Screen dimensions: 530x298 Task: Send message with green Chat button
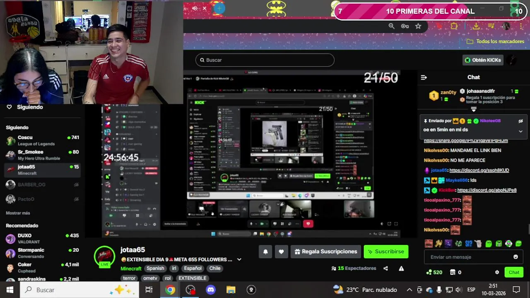514,272
